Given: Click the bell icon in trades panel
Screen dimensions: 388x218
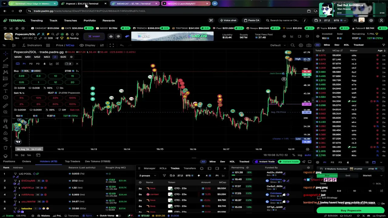Looking at the screenshot, I should click(x=202, y=168).
